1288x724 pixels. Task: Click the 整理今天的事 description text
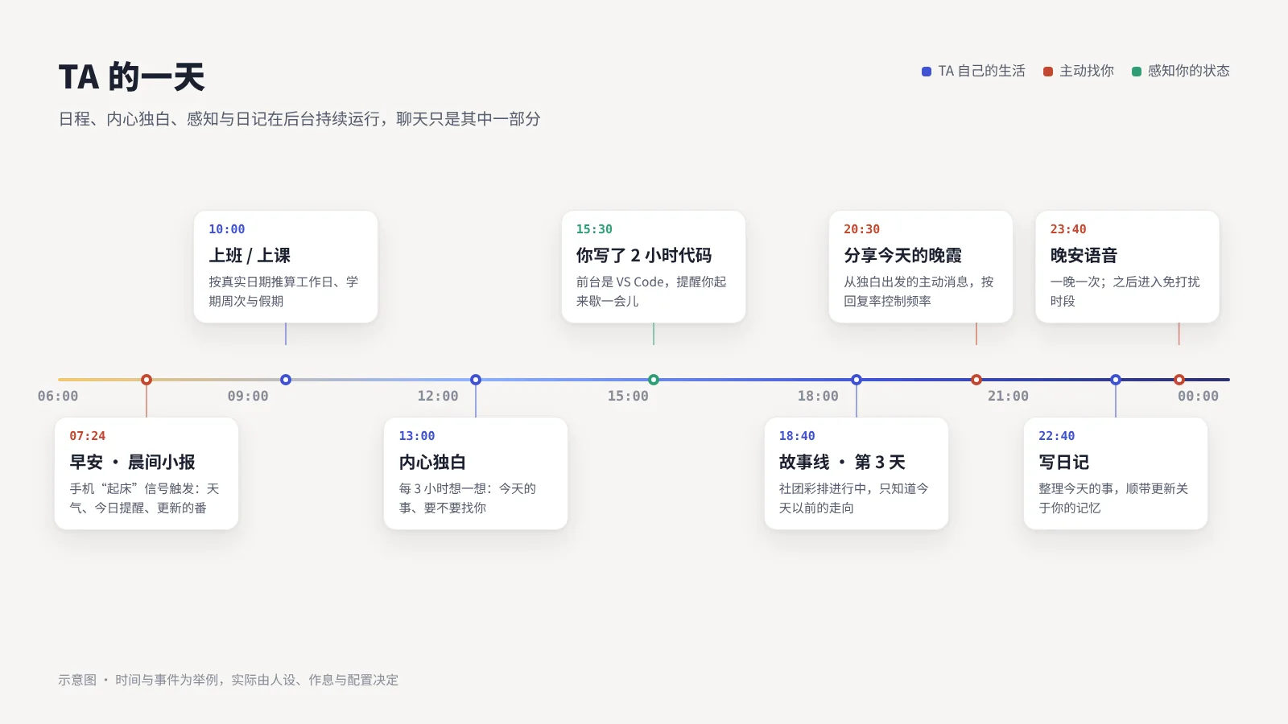tap(1113, 498)
